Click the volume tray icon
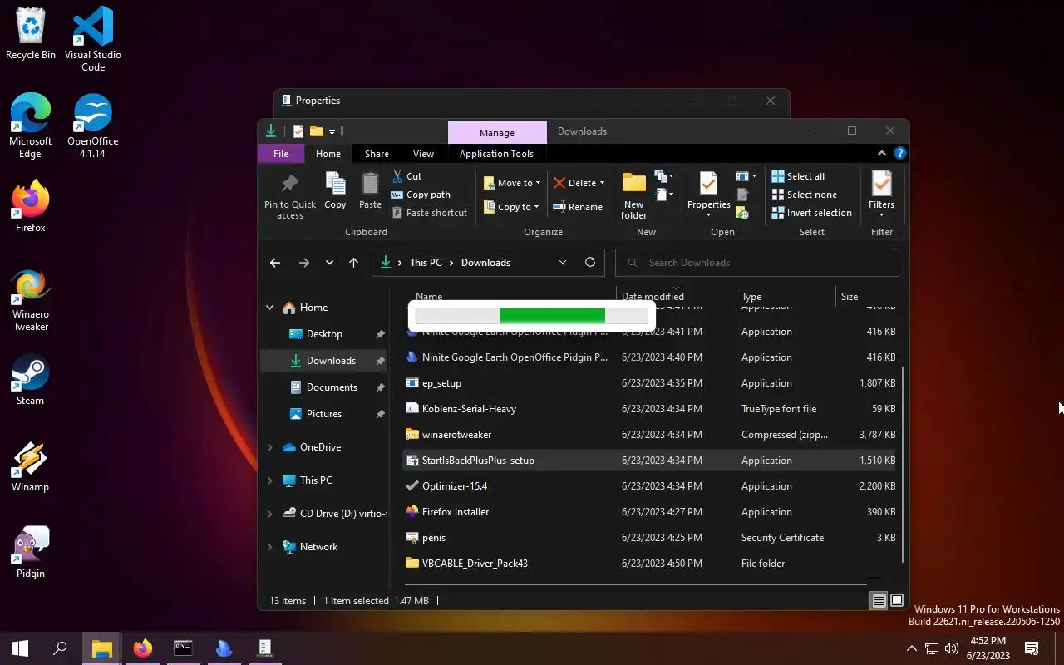This screenshot has width=1064, height=665. pos(952,648)
